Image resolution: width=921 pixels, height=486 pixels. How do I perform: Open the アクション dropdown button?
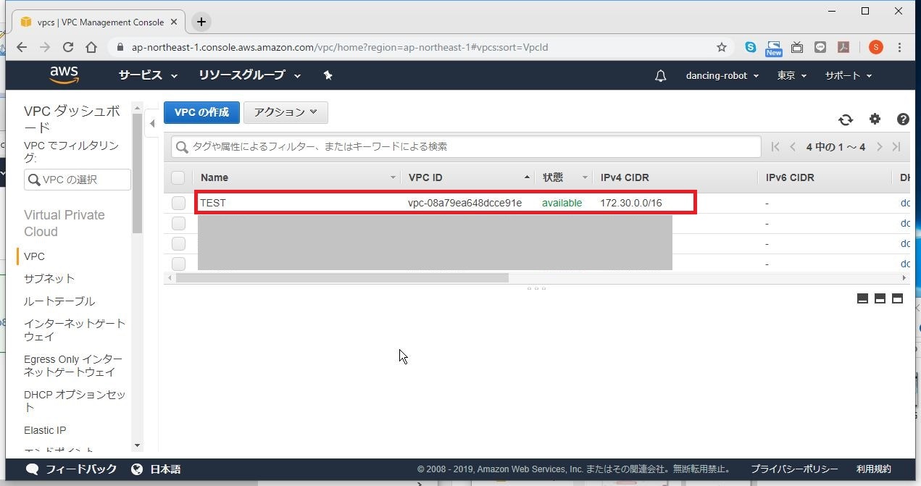(286, 112)
